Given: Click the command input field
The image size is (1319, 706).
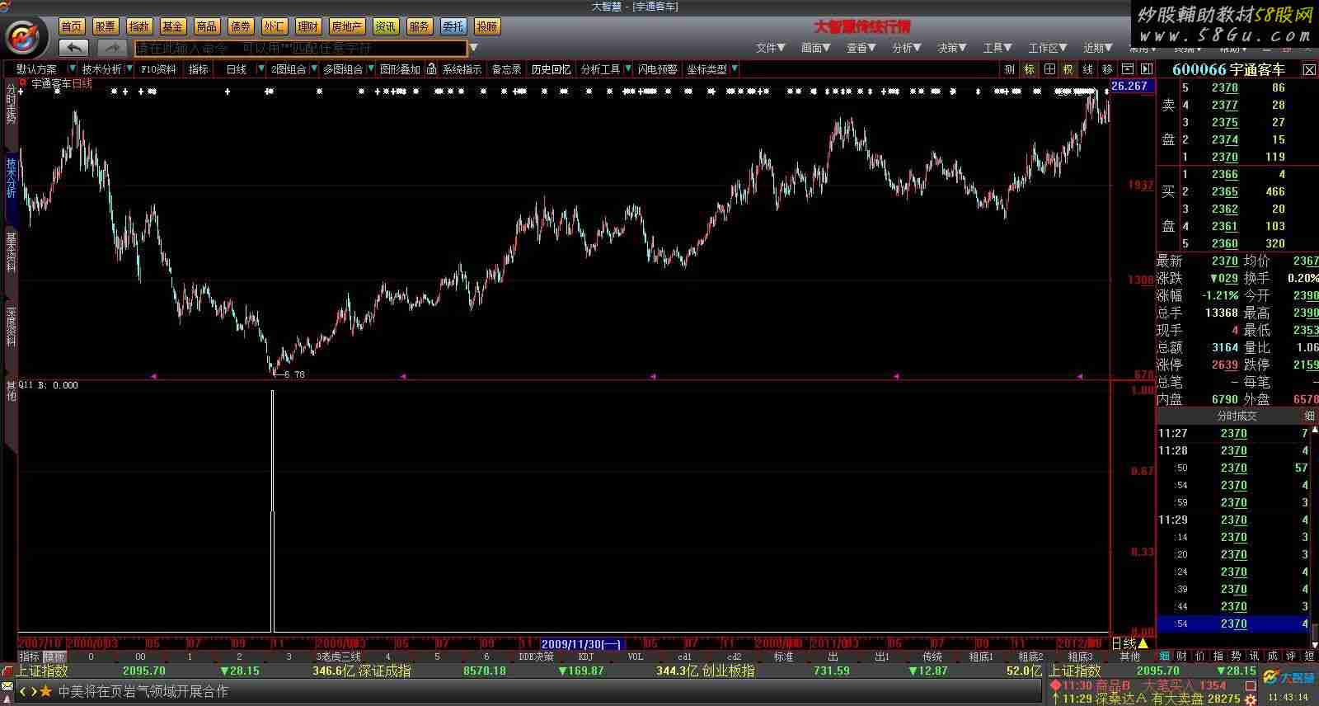Looking at the screenshot, I should (301, 48).
